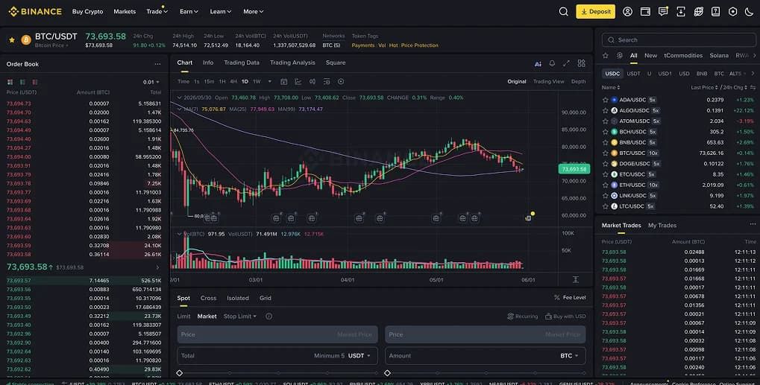The image size is (760, 385).
Task: Expand the More menu dropdown
Action: pyautogui.click(x=253, y=12)
